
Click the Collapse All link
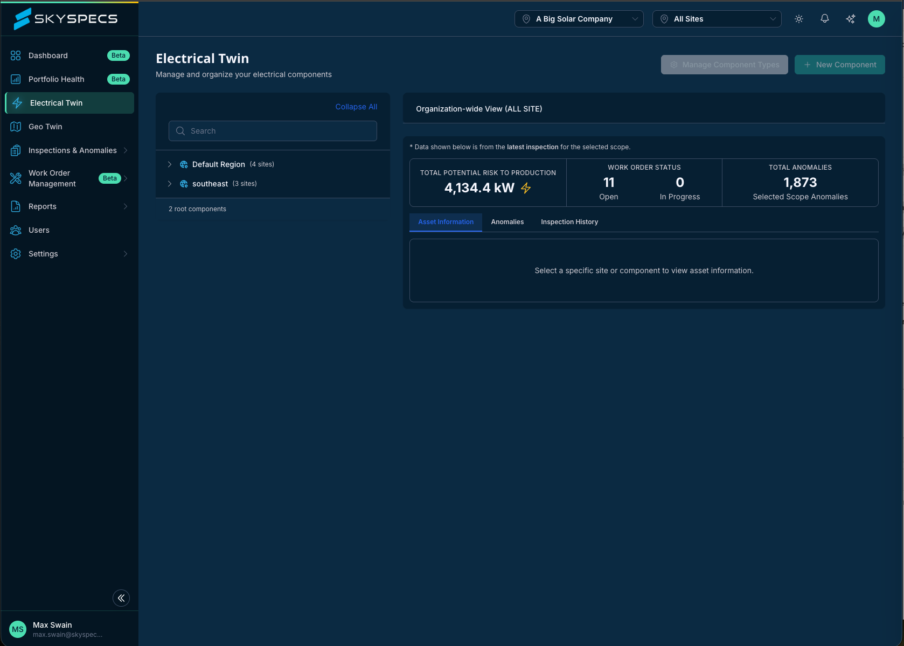click(356, 107)
